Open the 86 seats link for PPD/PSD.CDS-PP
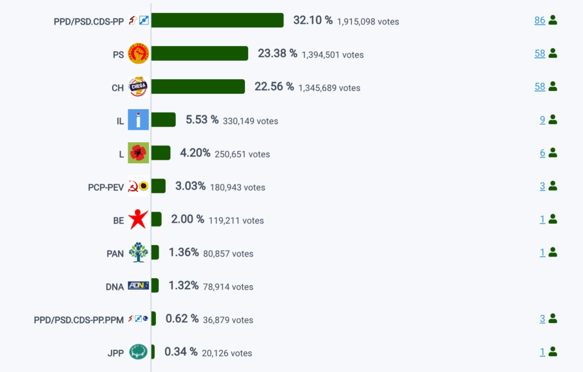This screenshot has width=583, height=372. click(x=540, y=20)
